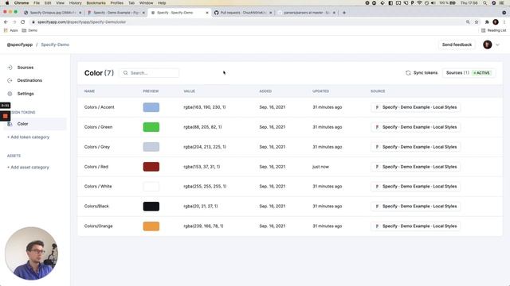Click Add token category link
The height and width of the screenshot is (286, 510).
[29, 137]
